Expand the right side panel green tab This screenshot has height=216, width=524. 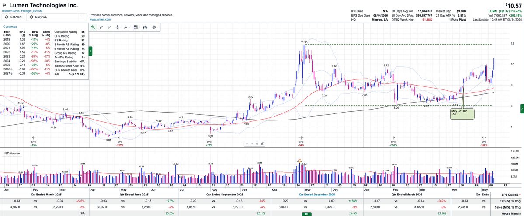click(x=522, y=108)
